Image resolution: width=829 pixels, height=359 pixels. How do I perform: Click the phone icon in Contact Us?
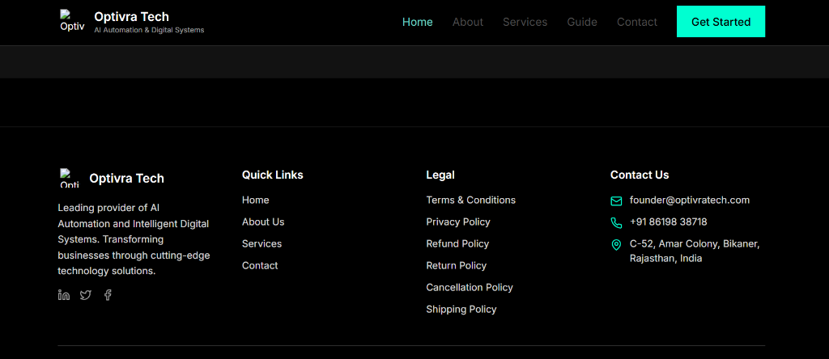coord(616,222)
